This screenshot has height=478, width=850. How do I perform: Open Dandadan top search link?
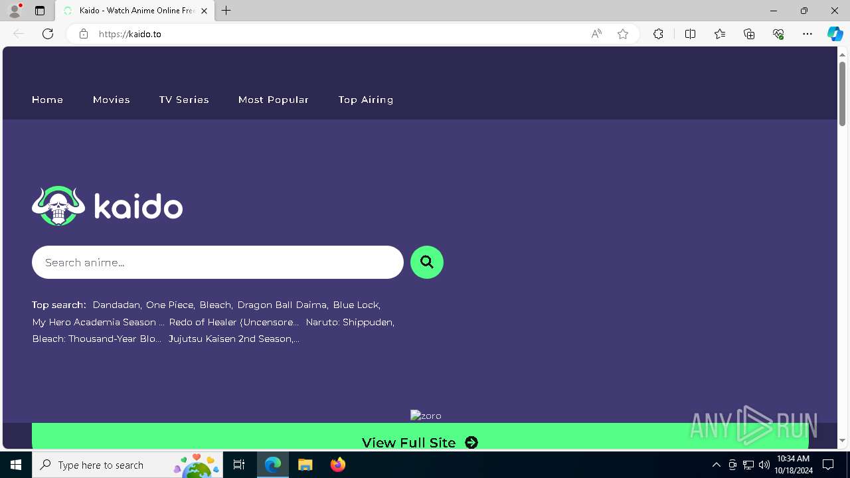coord(117,305)
